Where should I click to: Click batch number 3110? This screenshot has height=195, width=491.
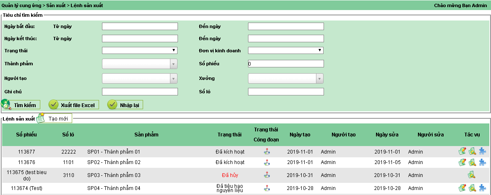(x=68, y=175)
